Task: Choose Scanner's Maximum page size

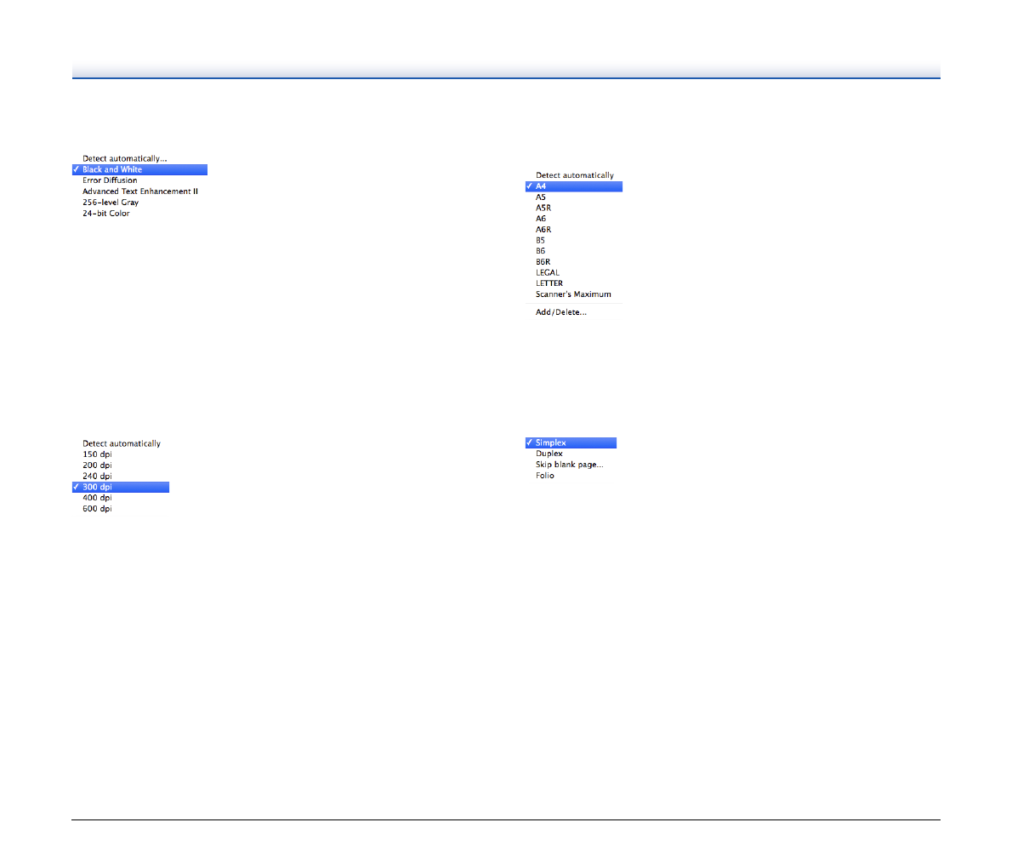Action: (x=573, y=294)
